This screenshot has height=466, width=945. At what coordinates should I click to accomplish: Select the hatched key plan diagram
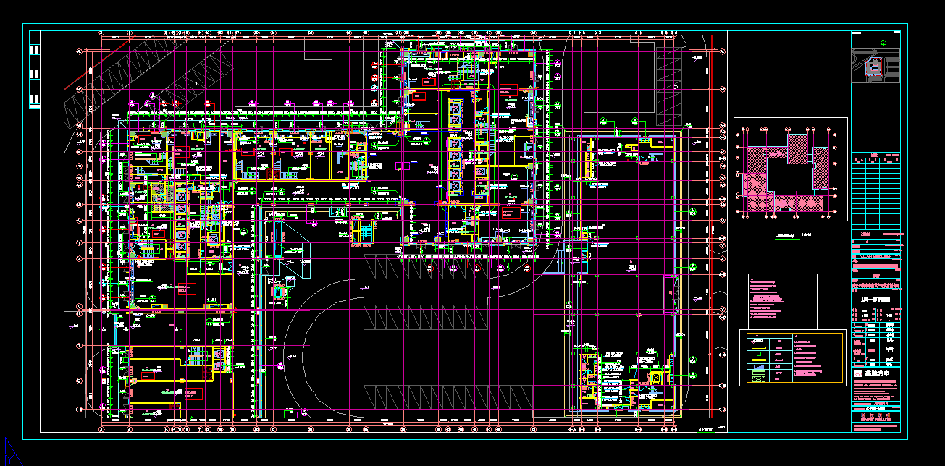[790, 169]
